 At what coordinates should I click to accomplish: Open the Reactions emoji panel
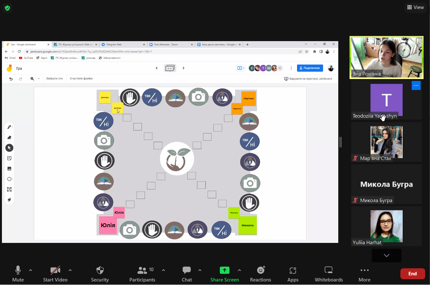point(260,270)
